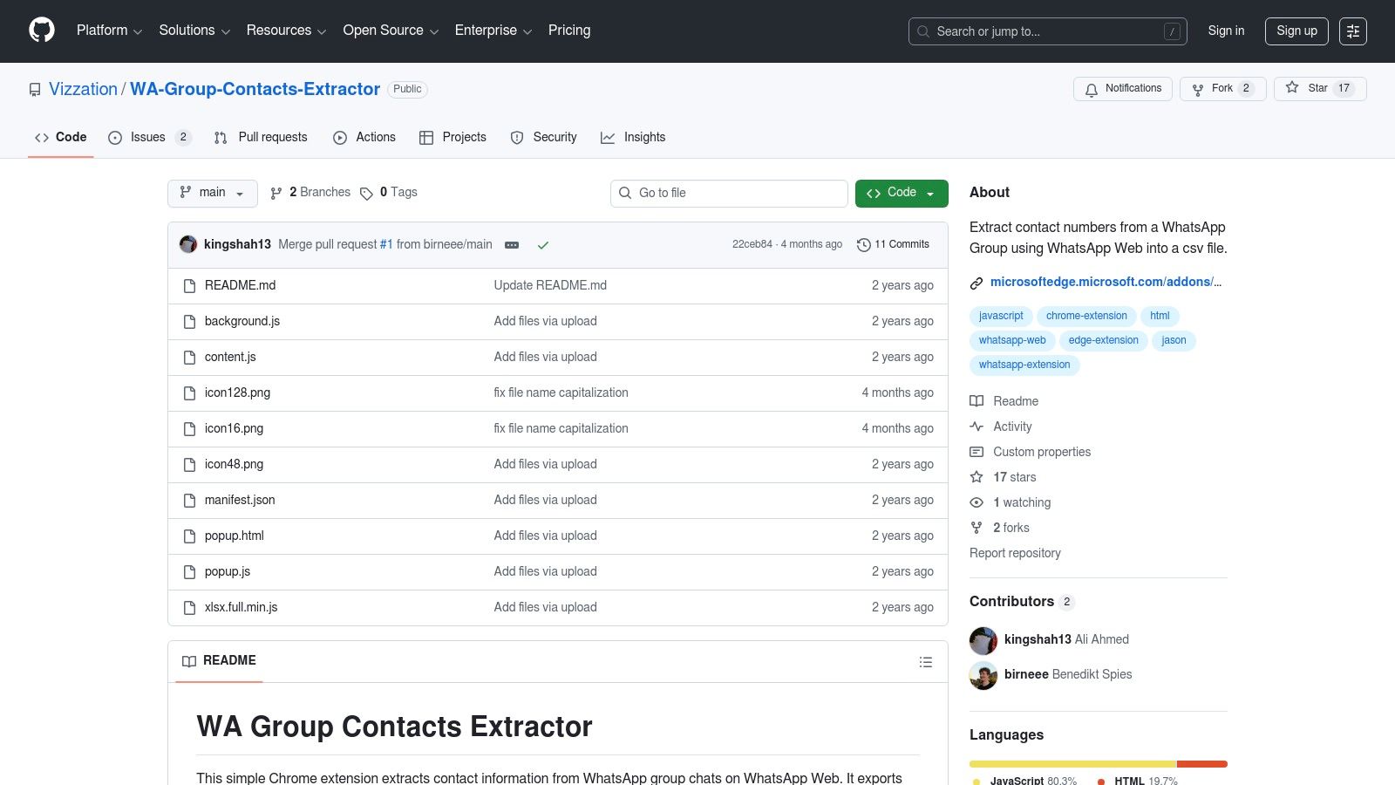Switch to the Issues tab
The height and width of the screenshot is (785, 1395).
click(x=147, y=137)
